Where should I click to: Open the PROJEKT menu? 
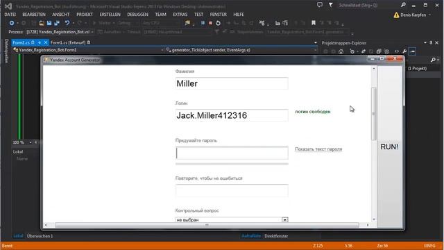(x=85, y=15)
